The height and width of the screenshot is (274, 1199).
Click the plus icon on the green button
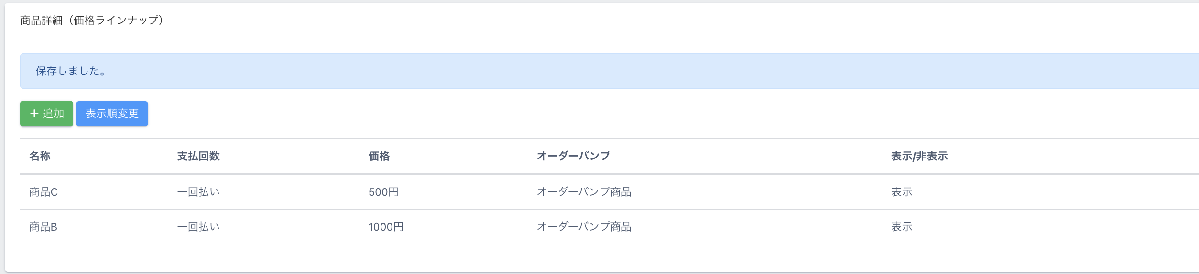34,114
